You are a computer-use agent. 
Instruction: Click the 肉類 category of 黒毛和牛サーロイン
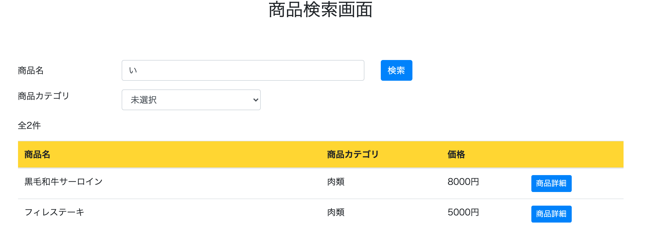click(335, 182)
